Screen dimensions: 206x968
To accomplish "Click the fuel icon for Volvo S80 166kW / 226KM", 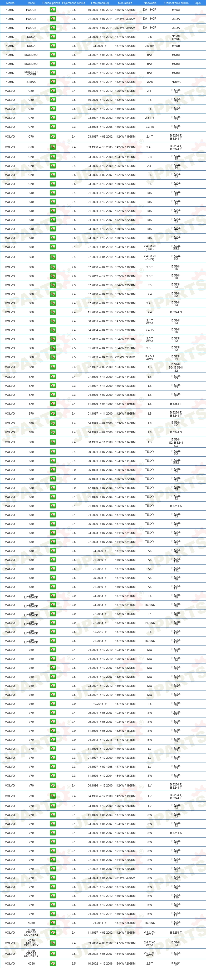I will 53,479.
